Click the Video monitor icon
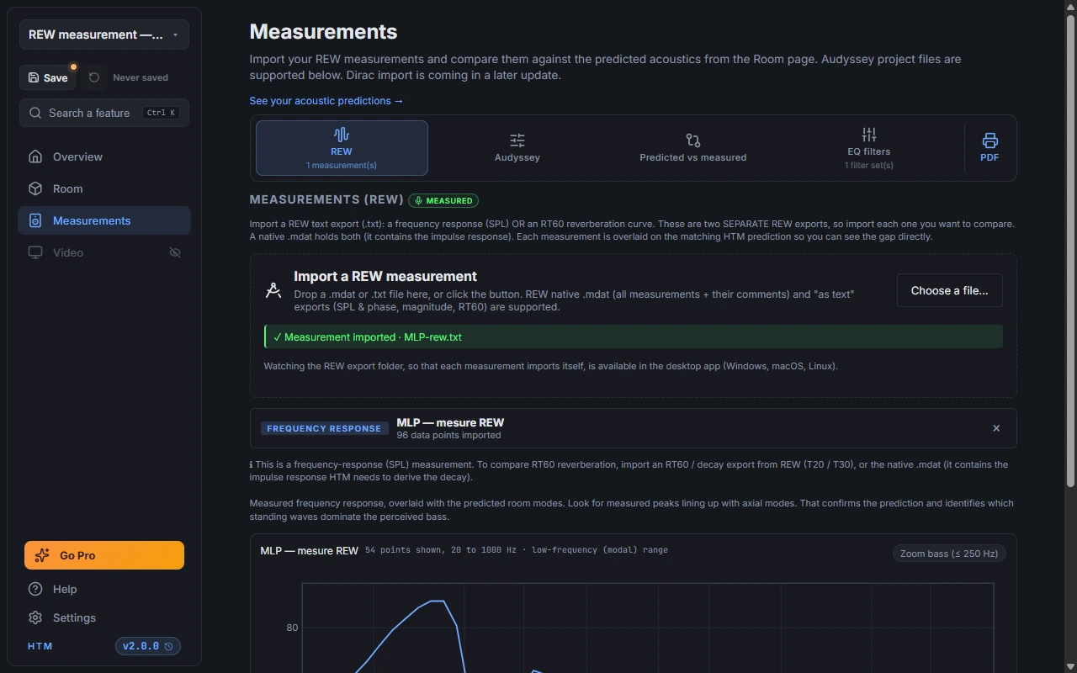This screenshot has height=673, width=1077. [x=35, y=252]
